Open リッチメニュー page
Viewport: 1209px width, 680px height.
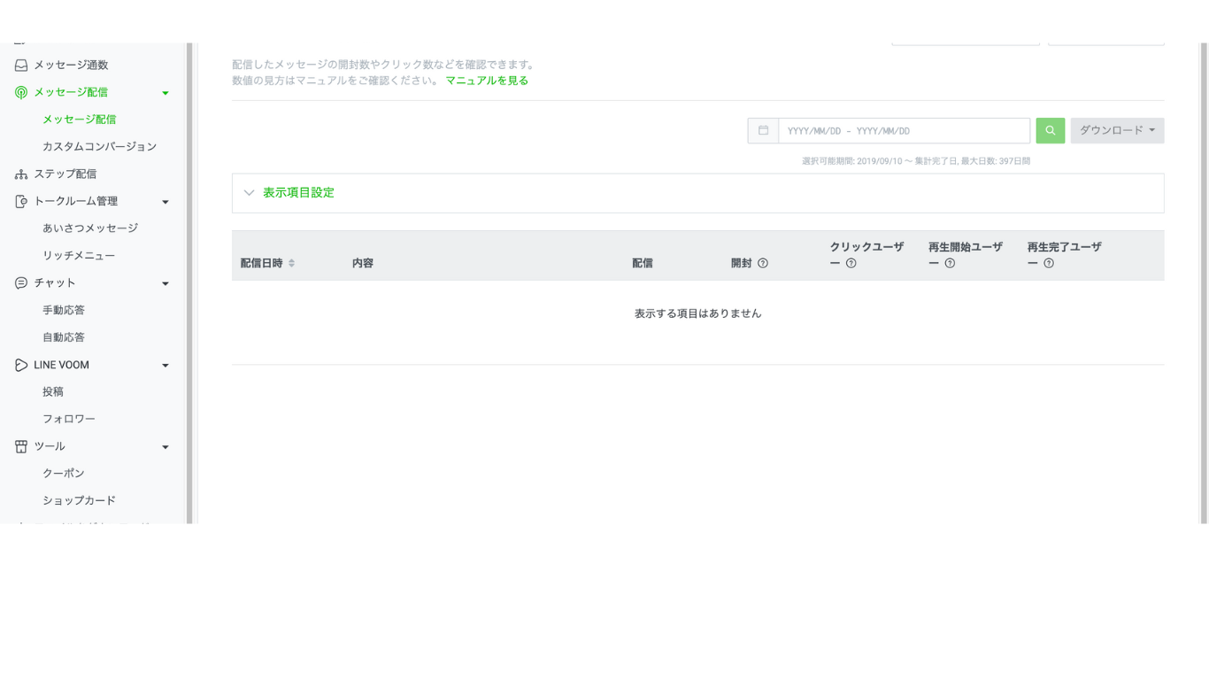tap(79, 256)
